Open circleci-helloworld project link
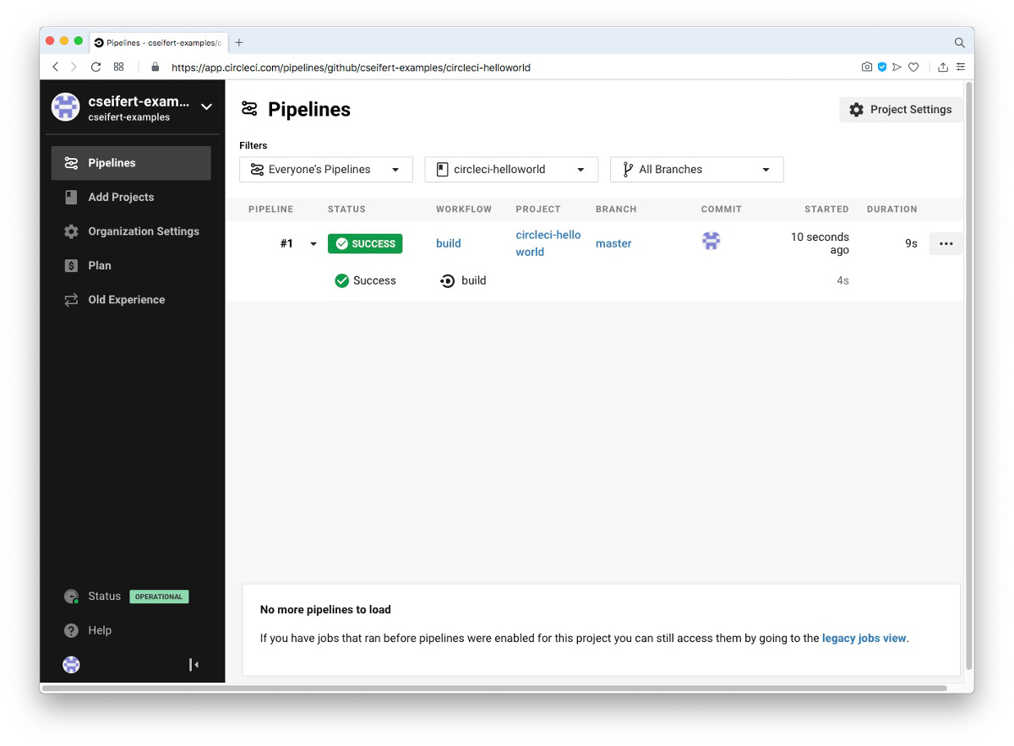 point(548,243)
